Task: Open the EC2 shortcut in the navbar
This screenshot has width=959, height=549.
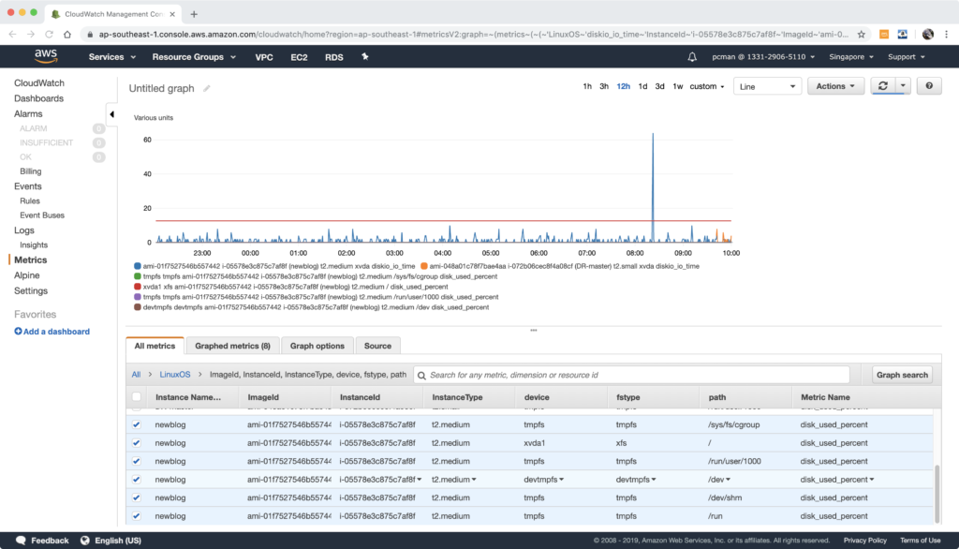Action: pos(299,57)
